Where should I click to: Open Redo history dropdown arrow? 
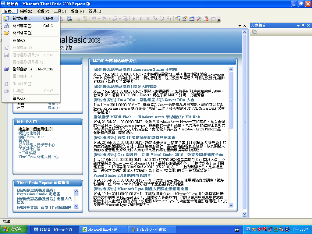pos(109,19)
